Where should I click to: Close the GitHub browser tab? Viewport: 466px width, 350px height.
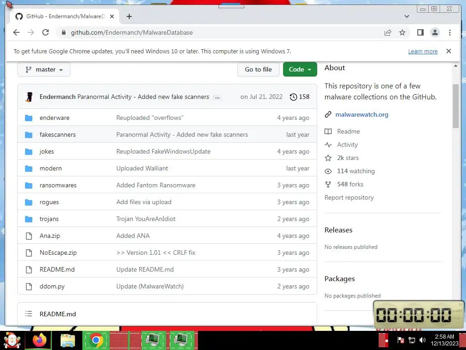point(112,16)
